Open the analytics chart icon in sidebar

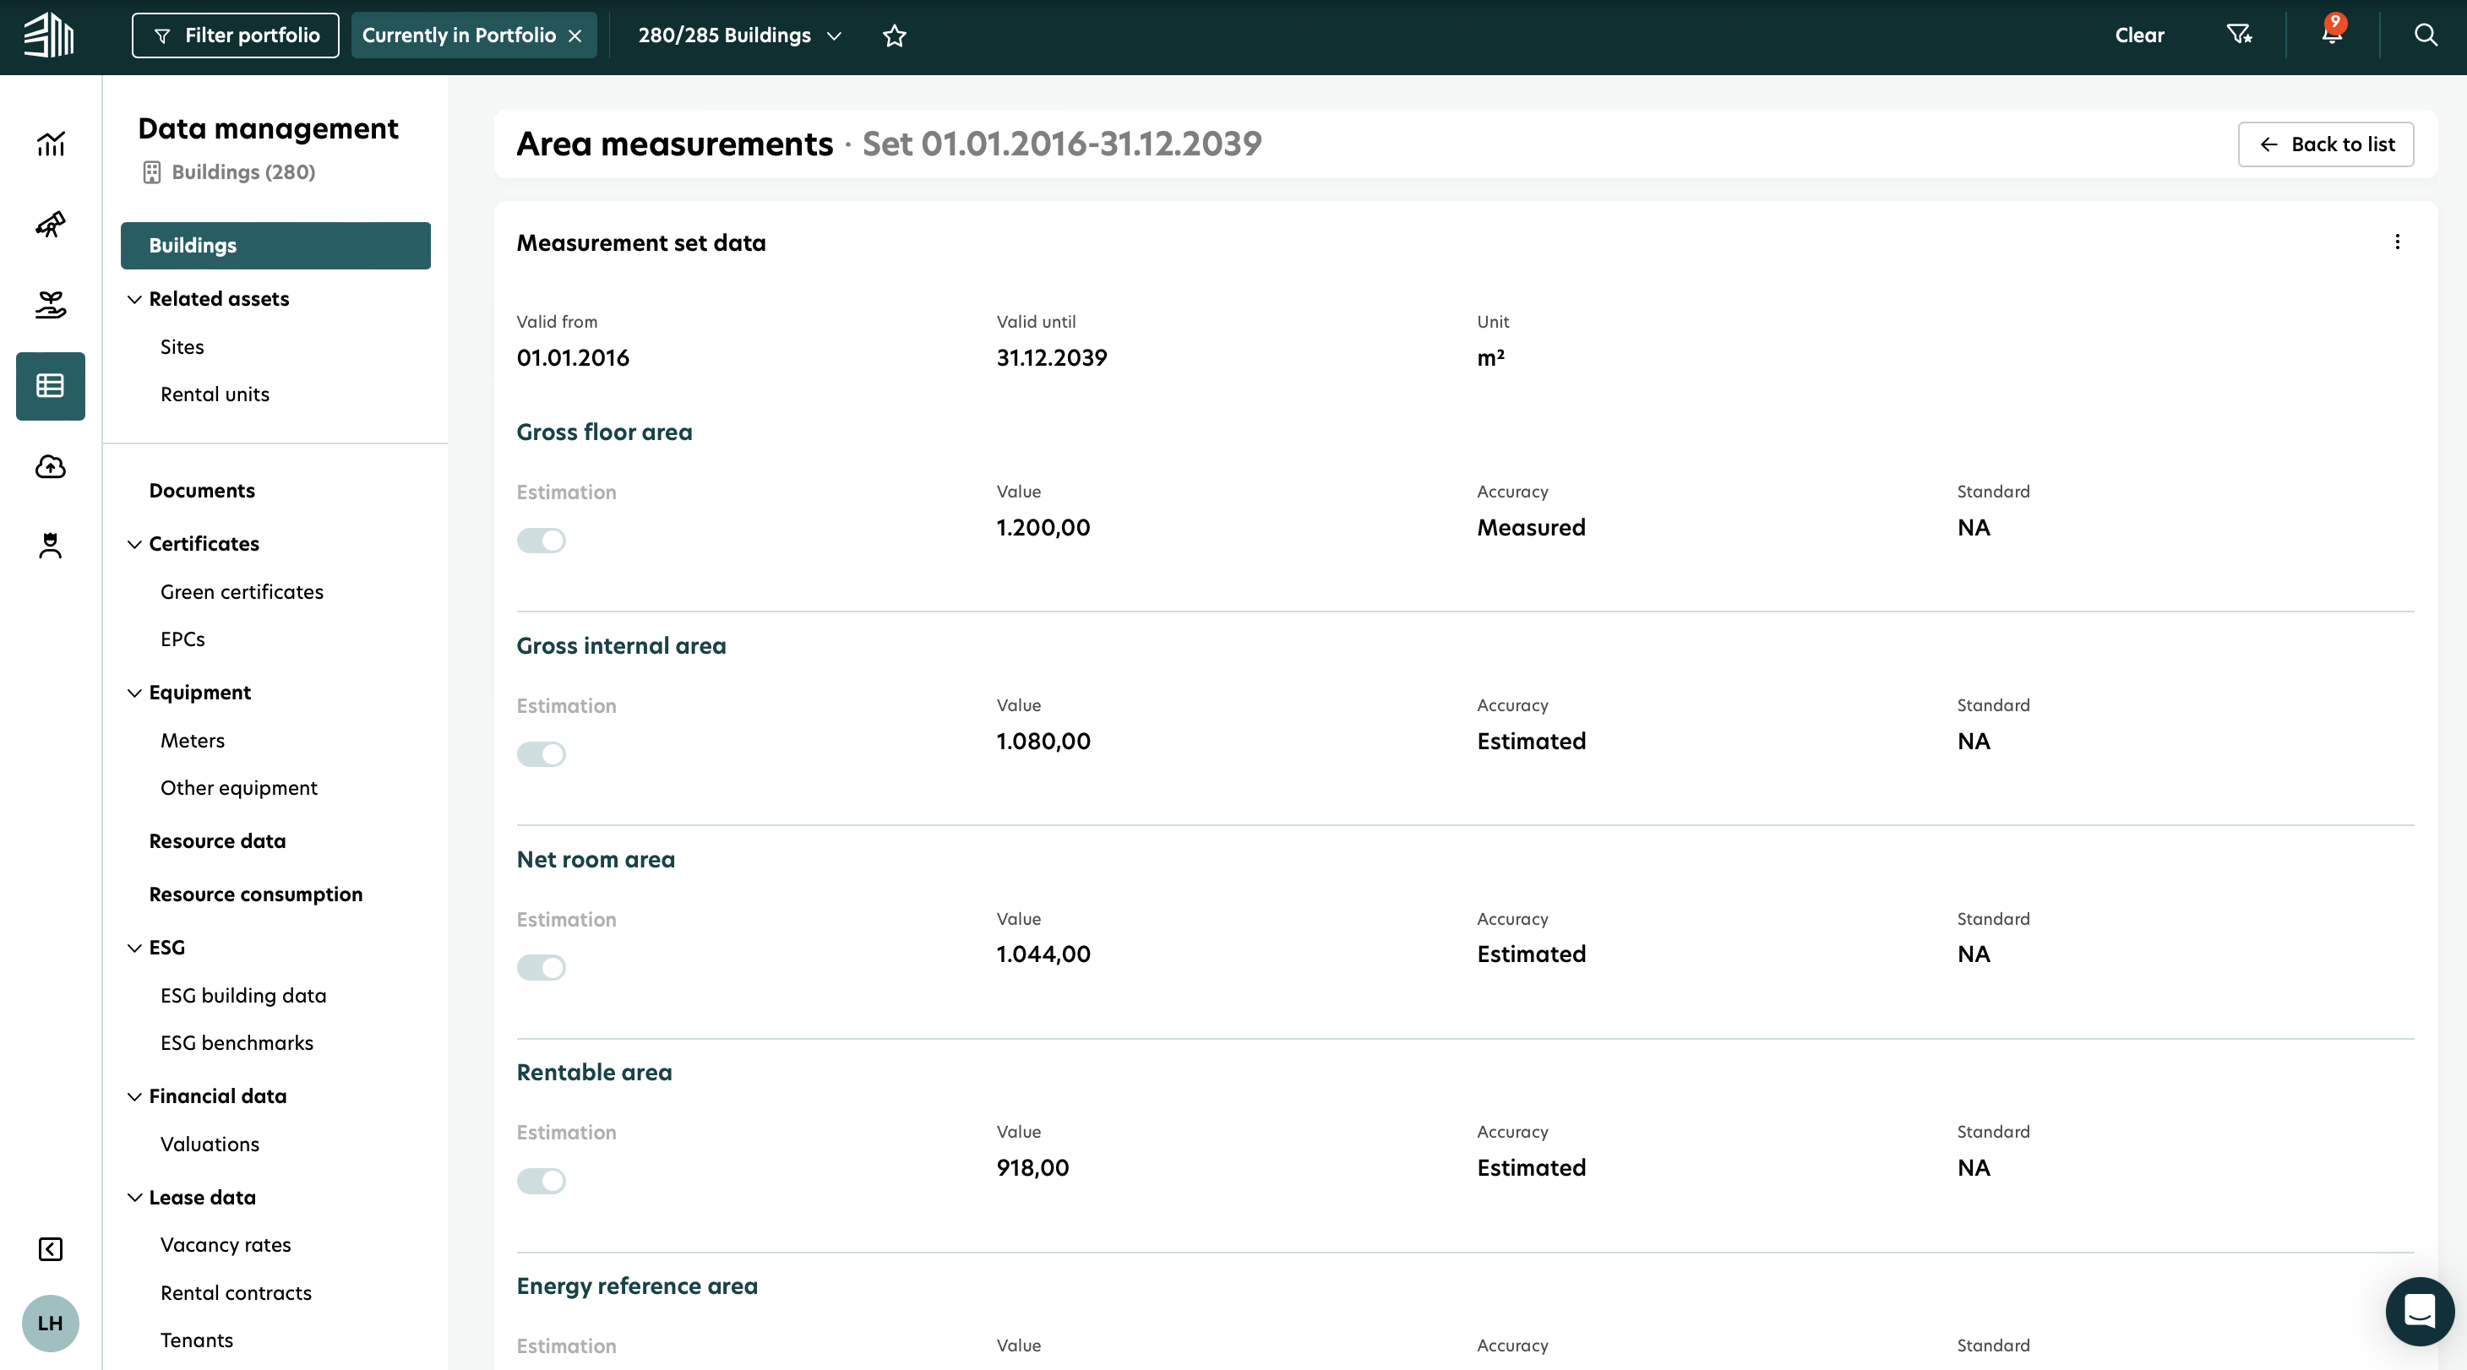pos(50,144)
